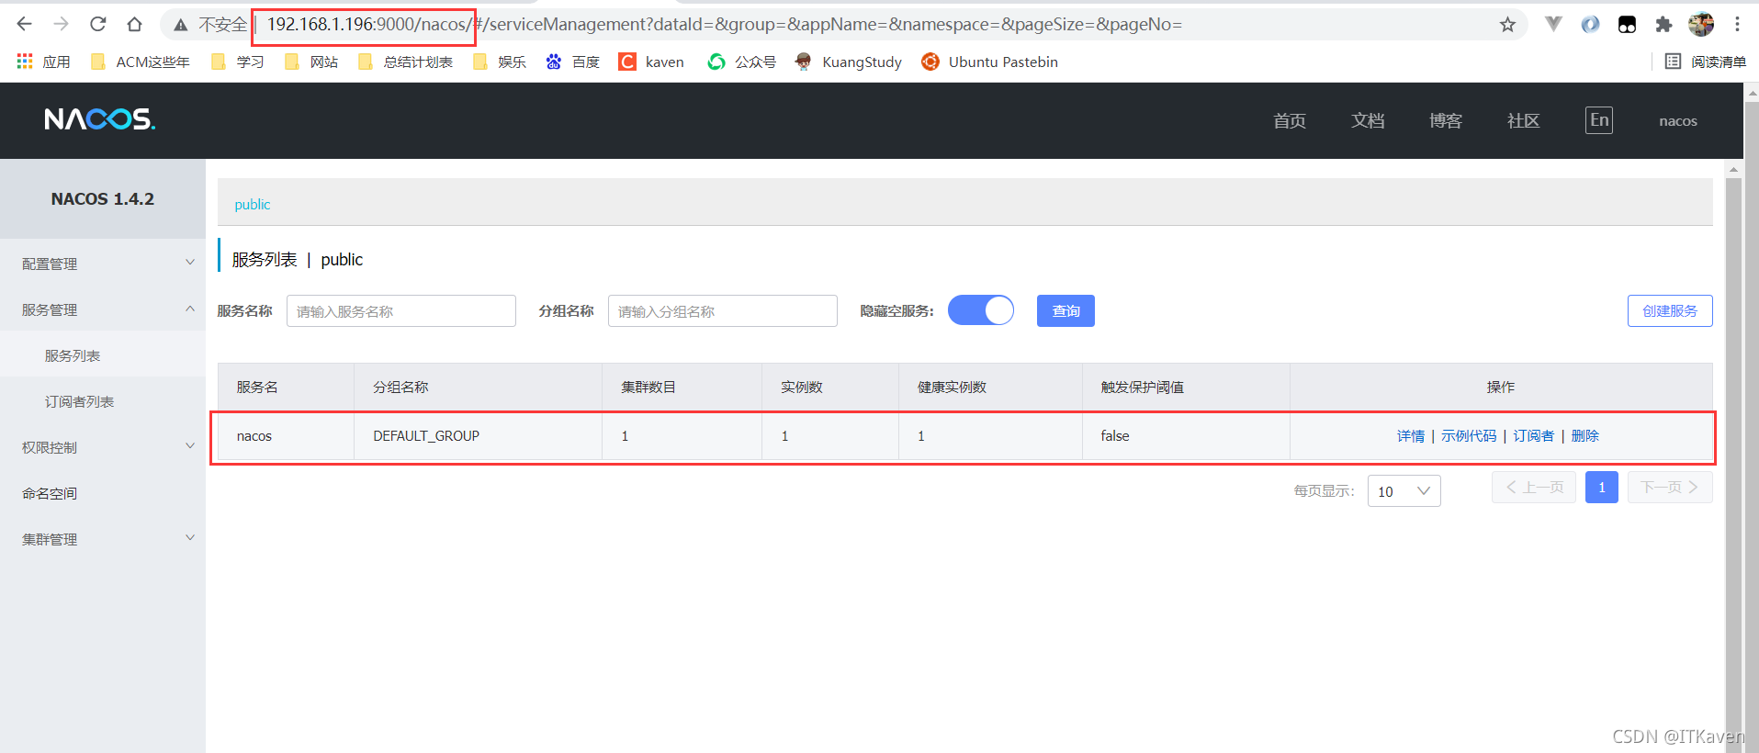Open 文档 in the top navigation
Image resolution: width=1759 pixels, height=753 pixels.
click(x=1368, y=120)
